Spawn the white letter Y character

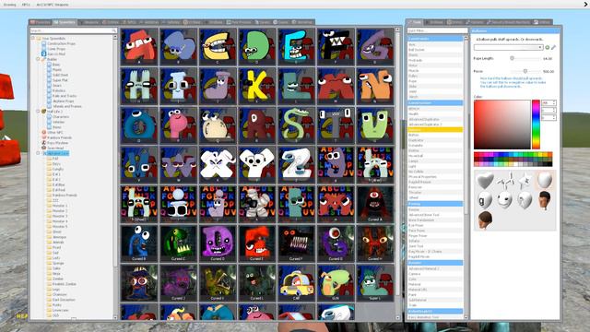[x=257, y=165]
